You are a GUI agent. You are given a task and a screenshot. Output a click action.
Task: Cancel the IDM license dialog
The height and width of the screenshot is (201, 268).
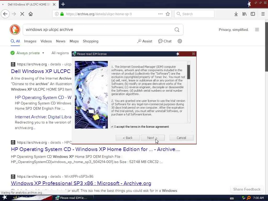pyautogui.click(x=181, y=138)
